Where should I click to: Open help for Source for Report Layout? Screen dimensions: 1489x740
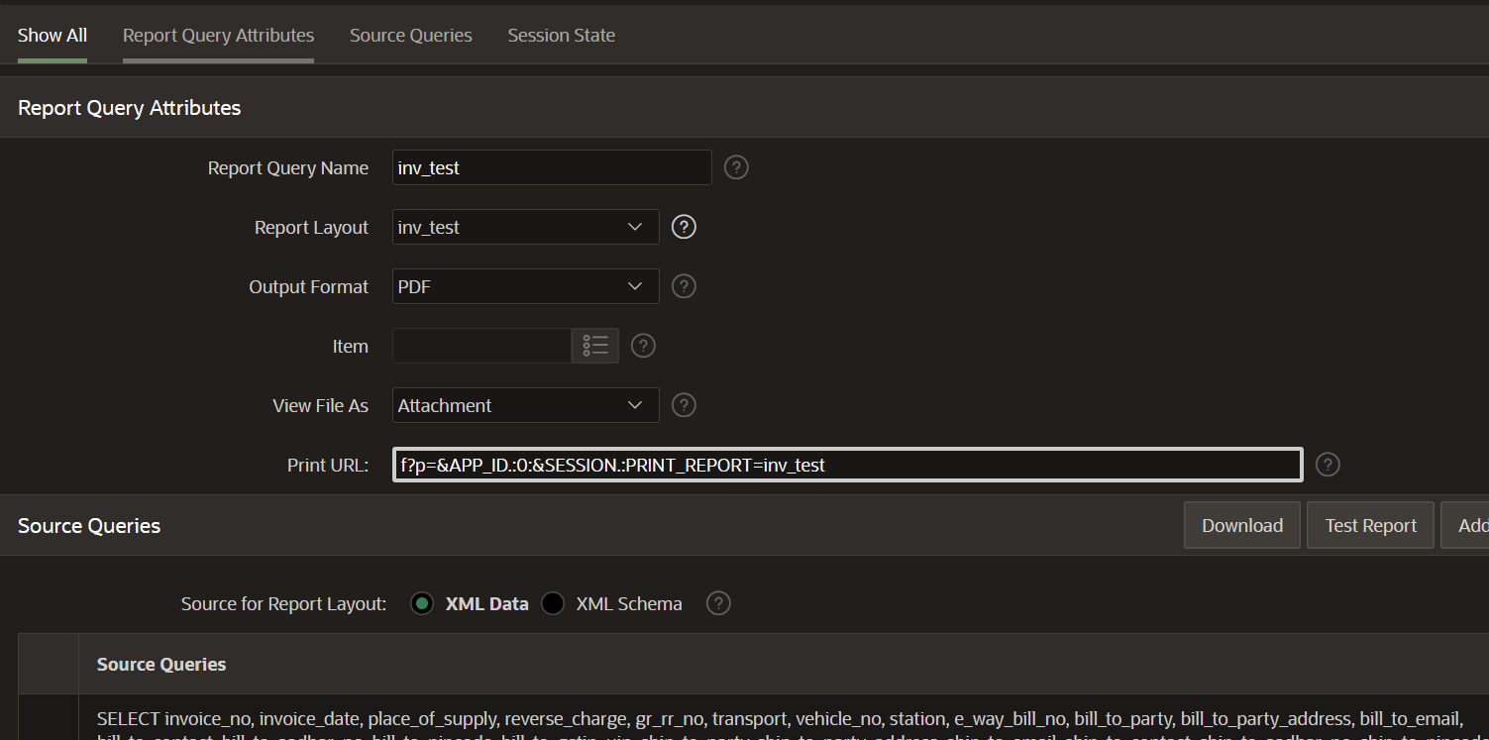[x=719, y=603]
